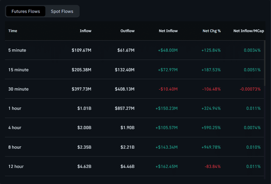Screen dimensions: 271x184
Task: Click the Time column header
Action: pyautogui.click(x=13, y=31)
